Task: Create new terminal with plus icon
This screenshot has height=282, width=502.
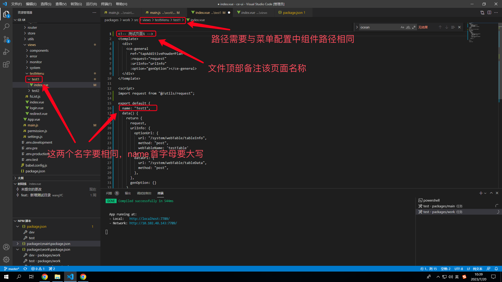Action: (x=481, y=193)
